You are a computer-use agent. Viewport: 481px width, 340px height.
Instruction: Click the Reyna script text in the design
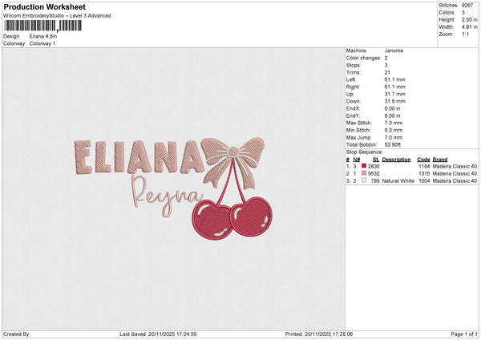coord(168,196)
